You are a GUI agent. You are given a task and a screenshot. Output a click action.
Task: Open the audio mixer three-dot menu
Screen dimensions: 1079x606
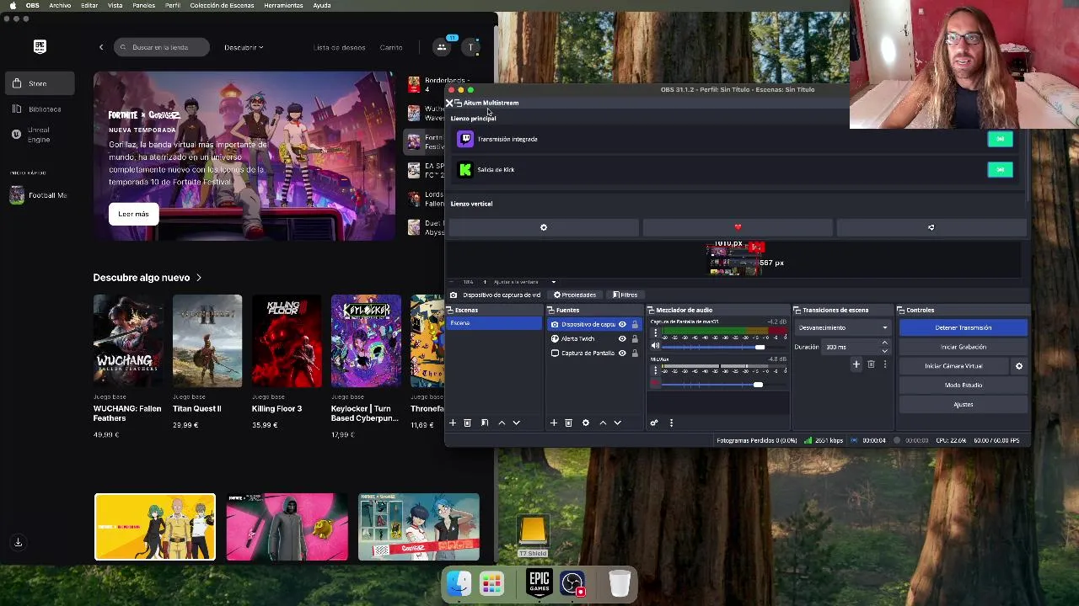click(671, 423)
